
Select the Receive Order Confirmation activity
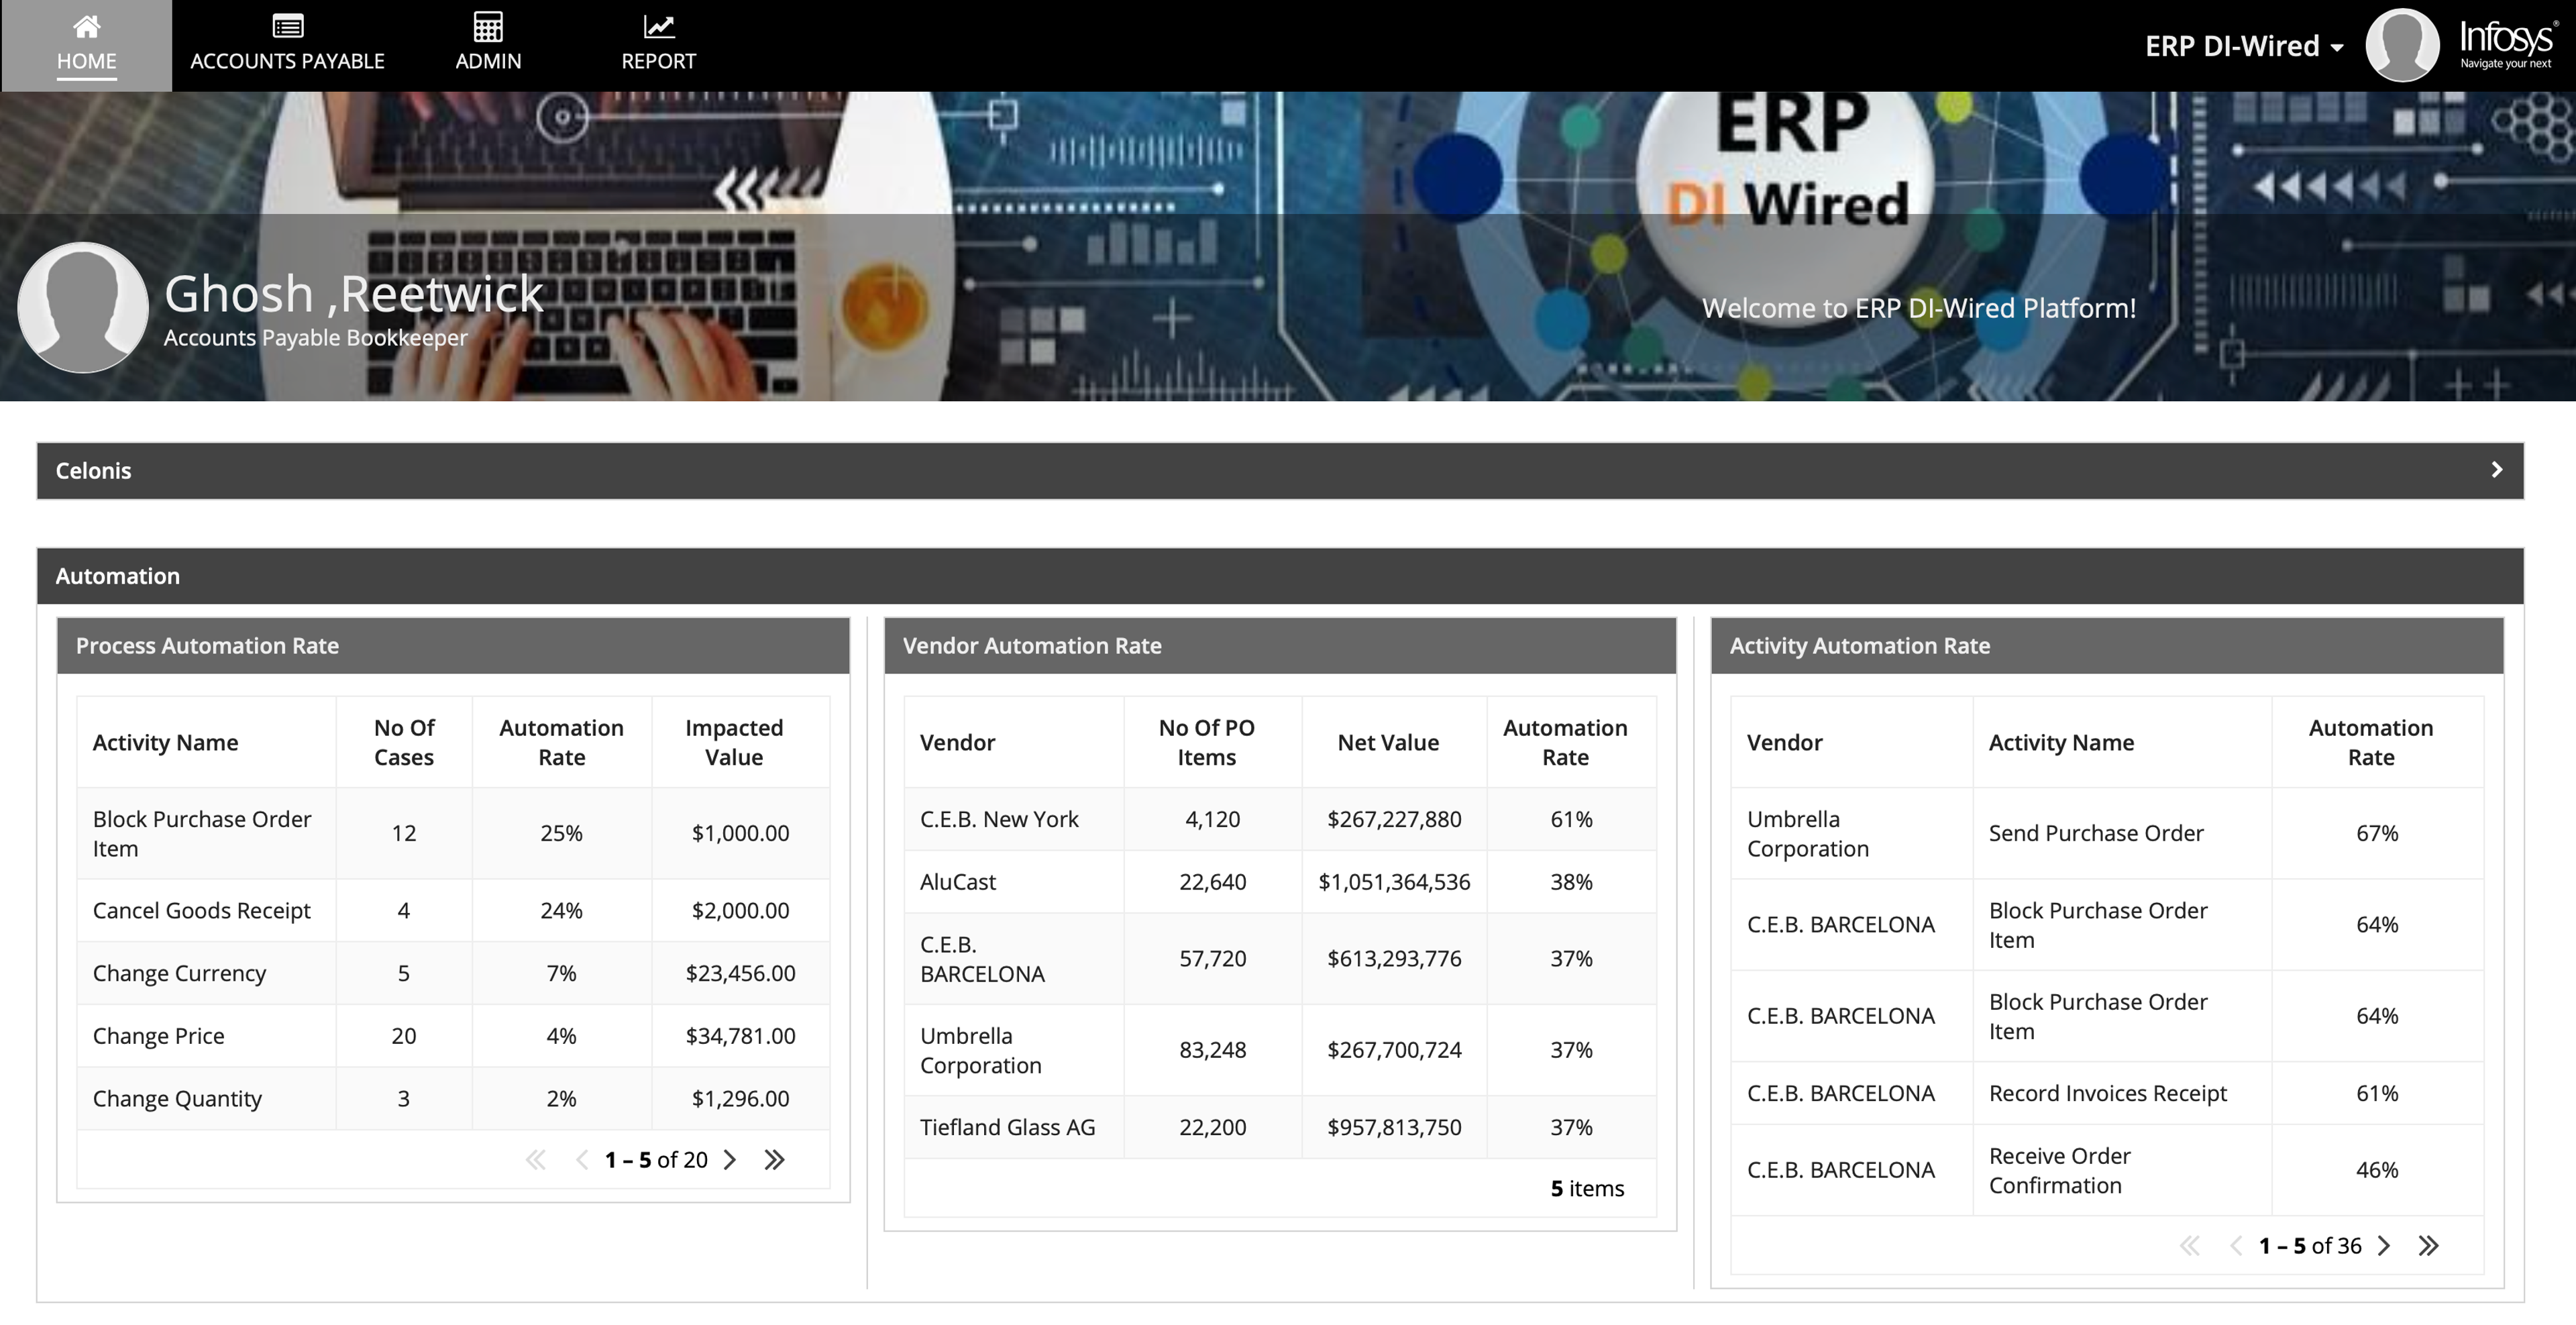(2059, 1170)
